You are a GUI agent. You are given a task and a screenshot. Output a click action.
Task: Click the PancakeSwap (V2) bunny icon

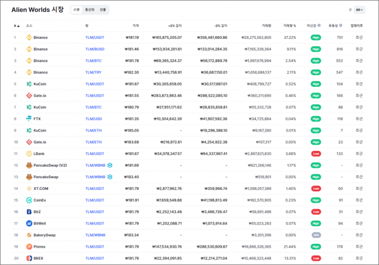pos(29,165)
